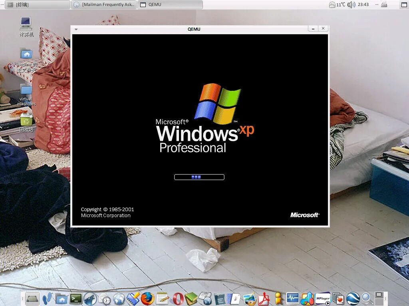Image resolution: width=409 pixels, height=306 pixels.
Task: Click the workspace switcher in dock
Action: coord(379,298)
